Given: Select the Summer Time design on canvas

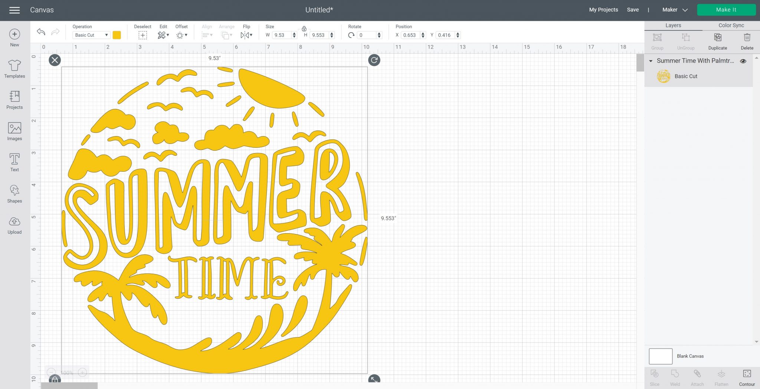Looking at the screenshot, I should 214,220.
